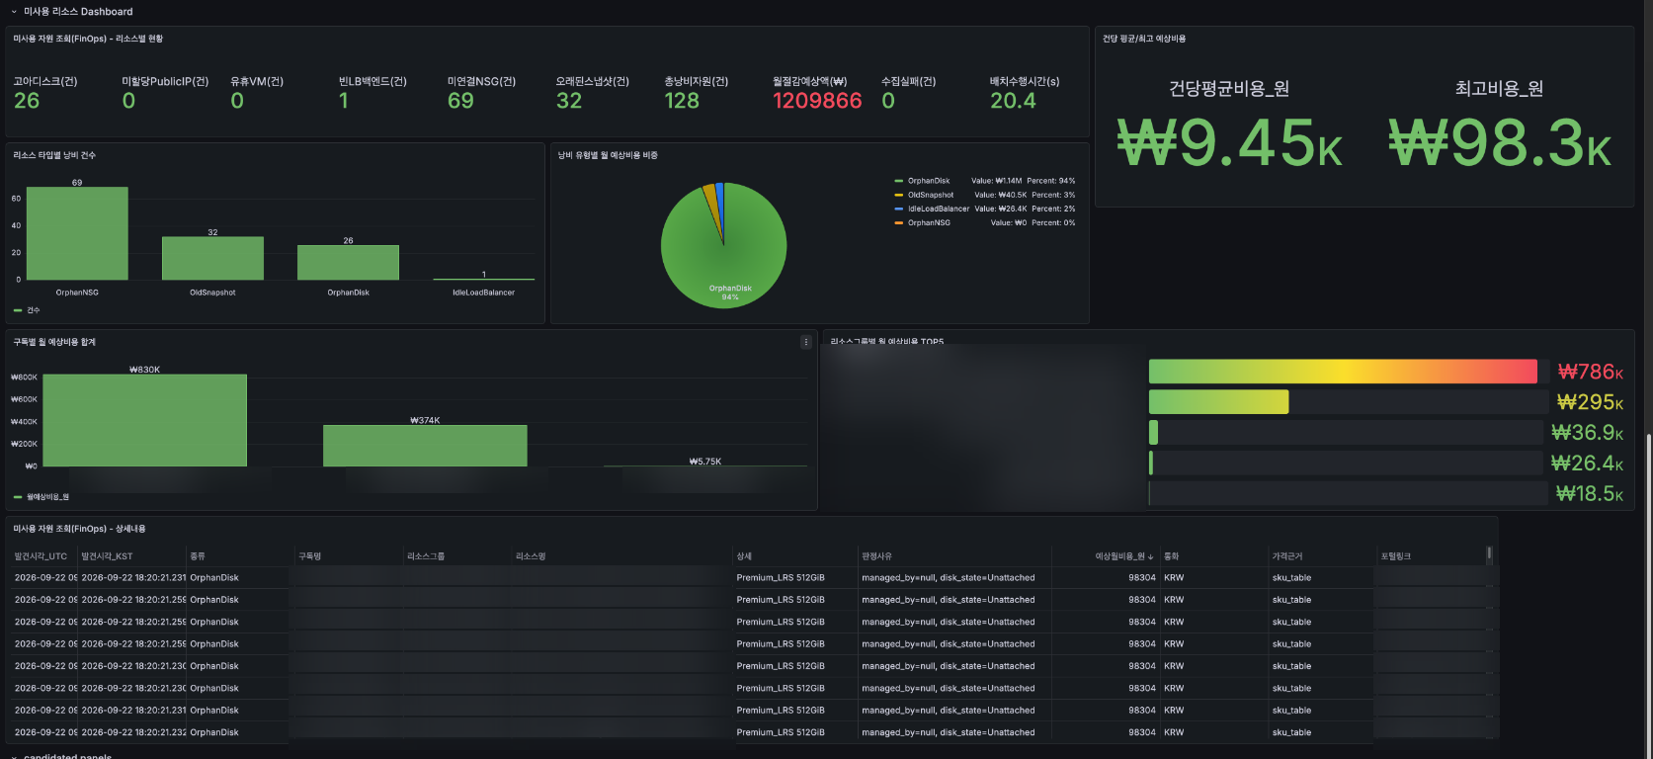The image size is (1653, 759).
Task: Toggle IdleLoadBalancer series in pie legend
Action: coord(939,209)
